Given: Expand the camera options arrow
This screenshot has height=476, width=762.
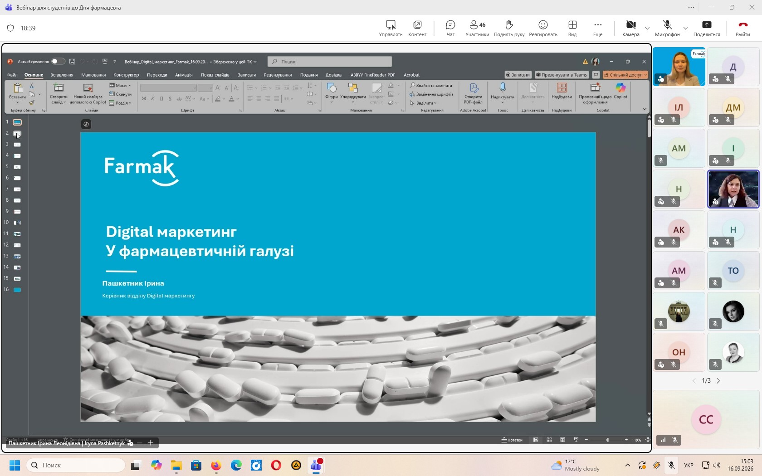Looking at the screenshot, I should 647,28.
